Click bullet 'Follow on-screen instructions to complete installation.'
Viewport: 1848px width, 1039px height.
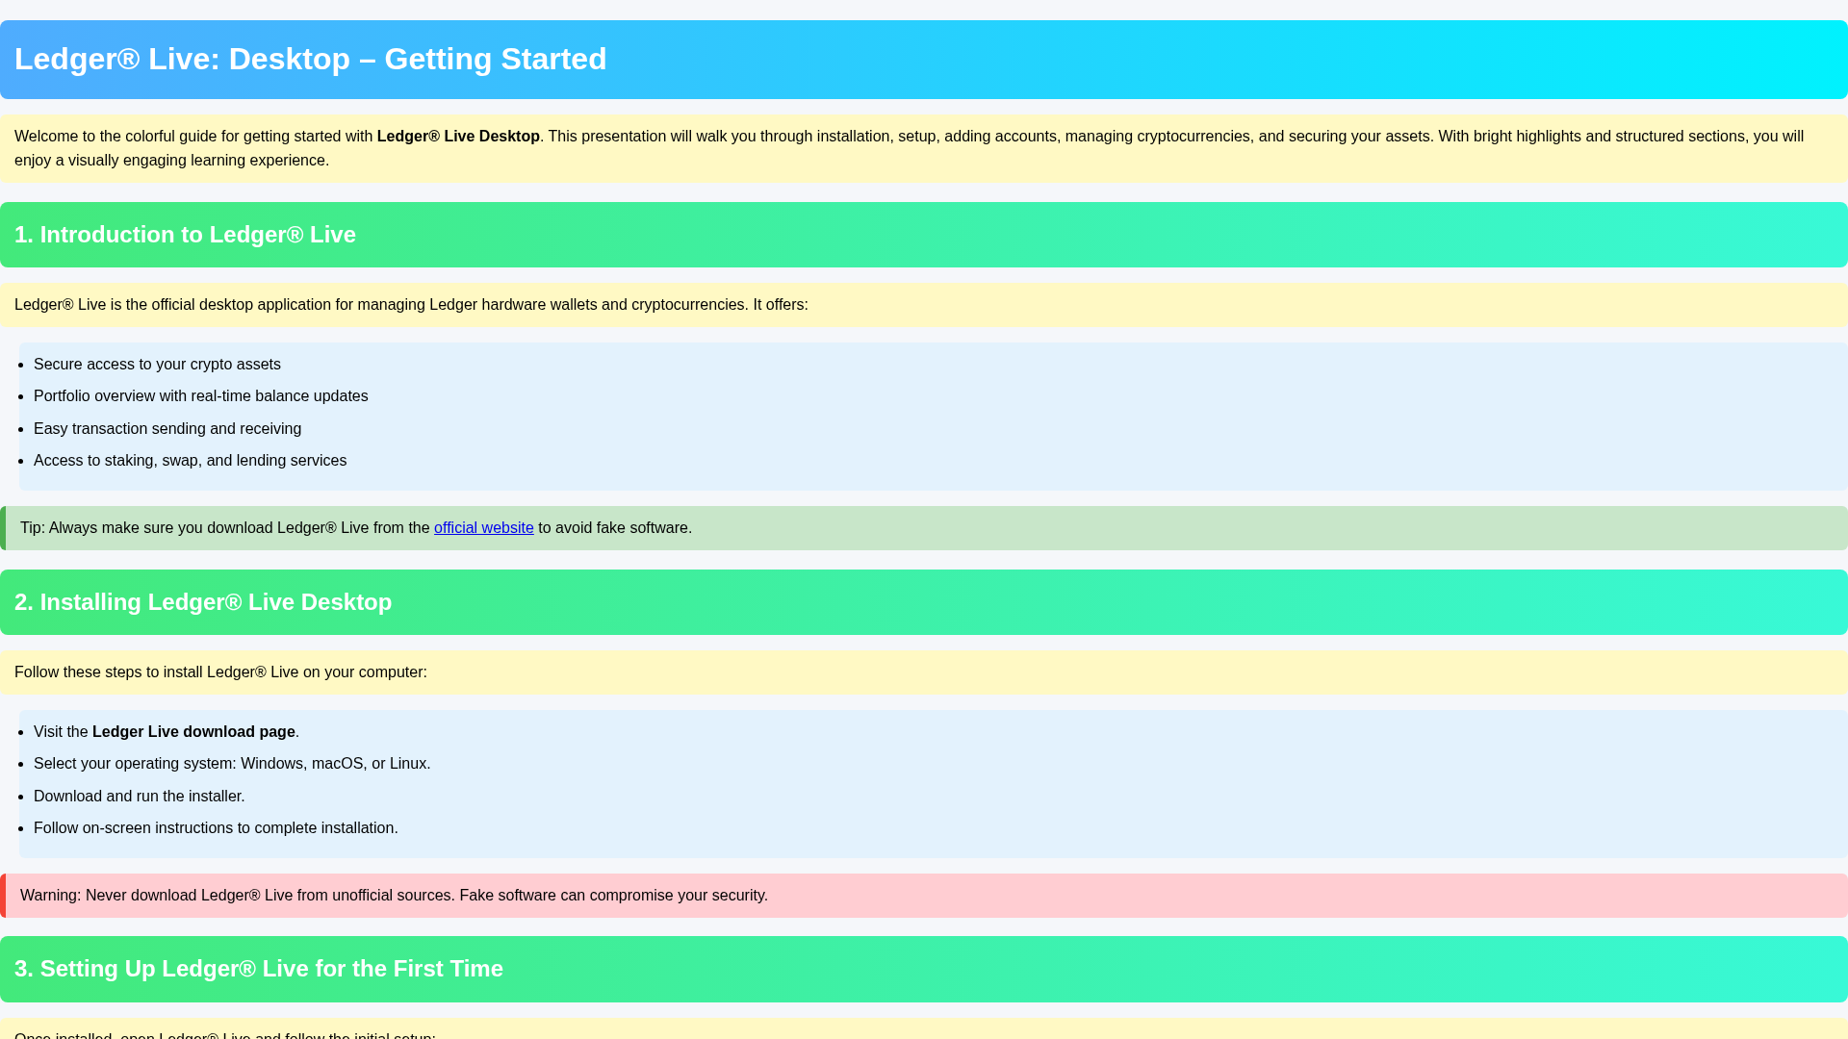tap(216, 828)
